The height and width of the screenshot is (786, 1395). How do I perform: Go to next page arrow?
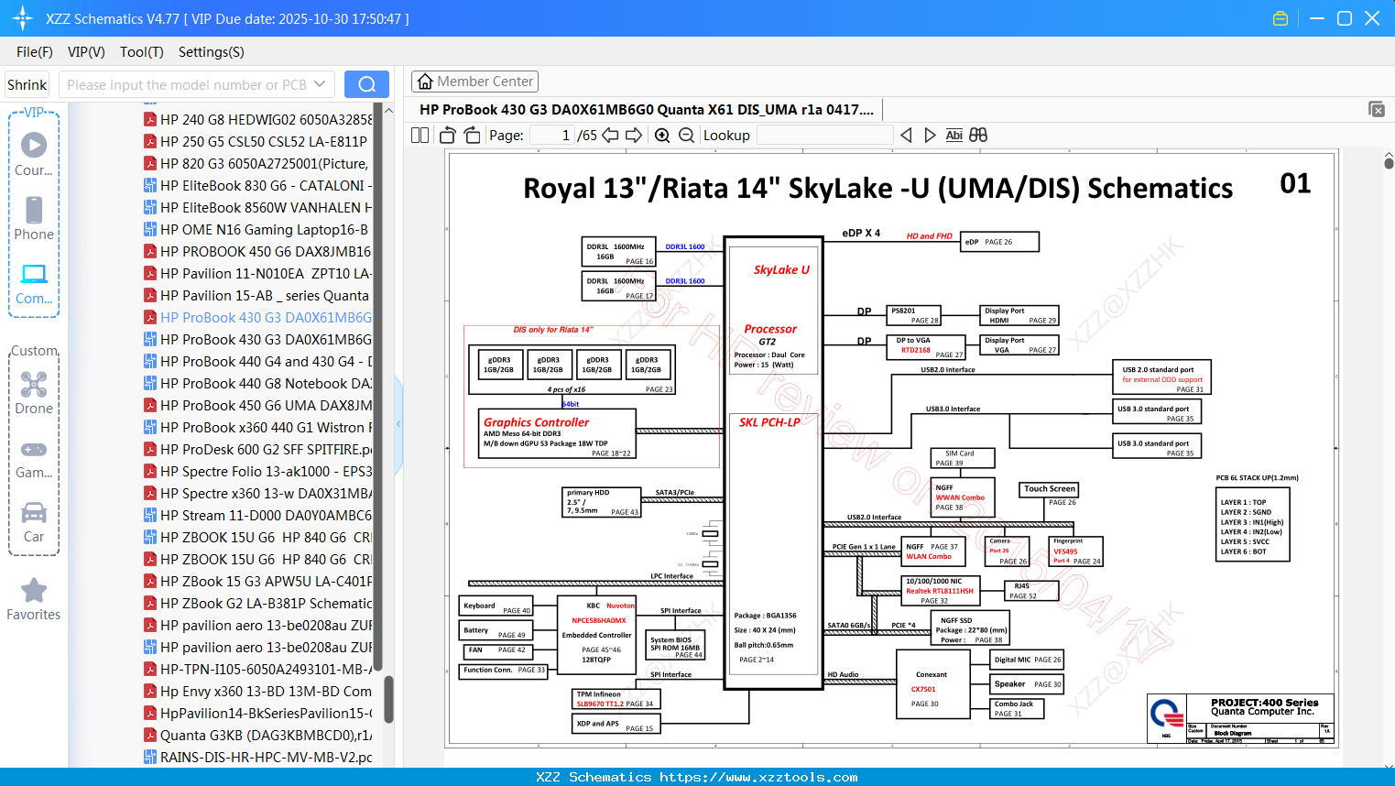pyautogui.click(x=634, y=135)
